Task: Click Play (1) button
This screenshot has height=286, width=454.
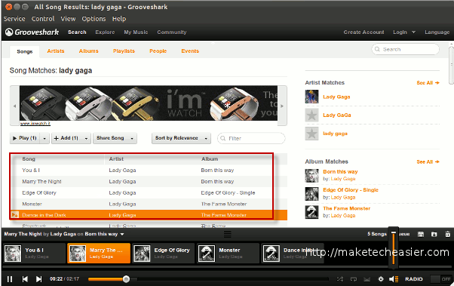Action: pos(25,138)
